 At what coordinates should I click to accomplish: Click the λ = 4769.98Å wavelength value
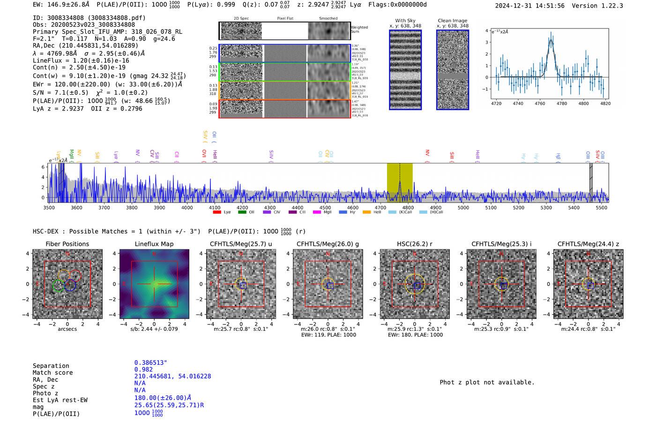[x=55, y=53]
